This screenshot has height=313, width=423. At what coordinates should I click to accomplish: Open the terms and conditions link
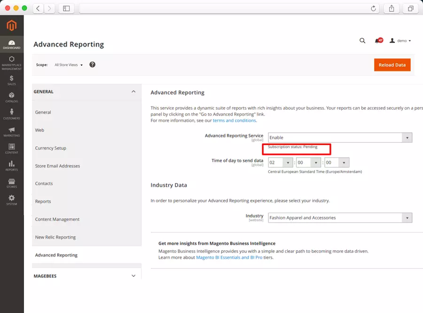coord(234,120)
